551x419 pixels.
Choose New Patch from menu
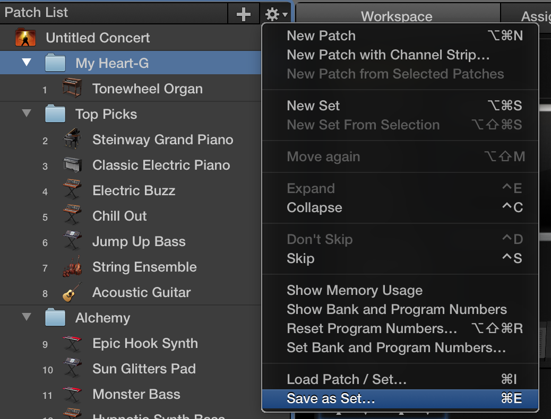400,36
